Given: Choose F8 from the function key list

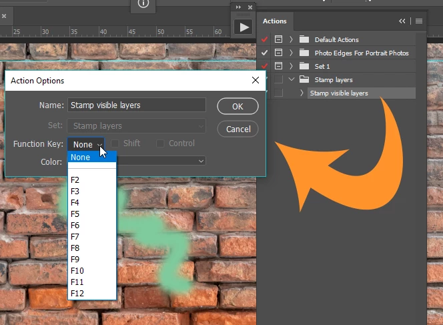Looking at the screenshot, I should (92, 248).
